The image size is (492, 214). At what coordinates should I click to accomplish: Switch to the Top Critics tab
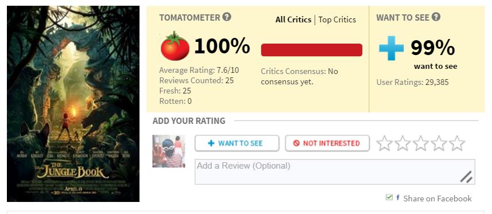(337, 20)
